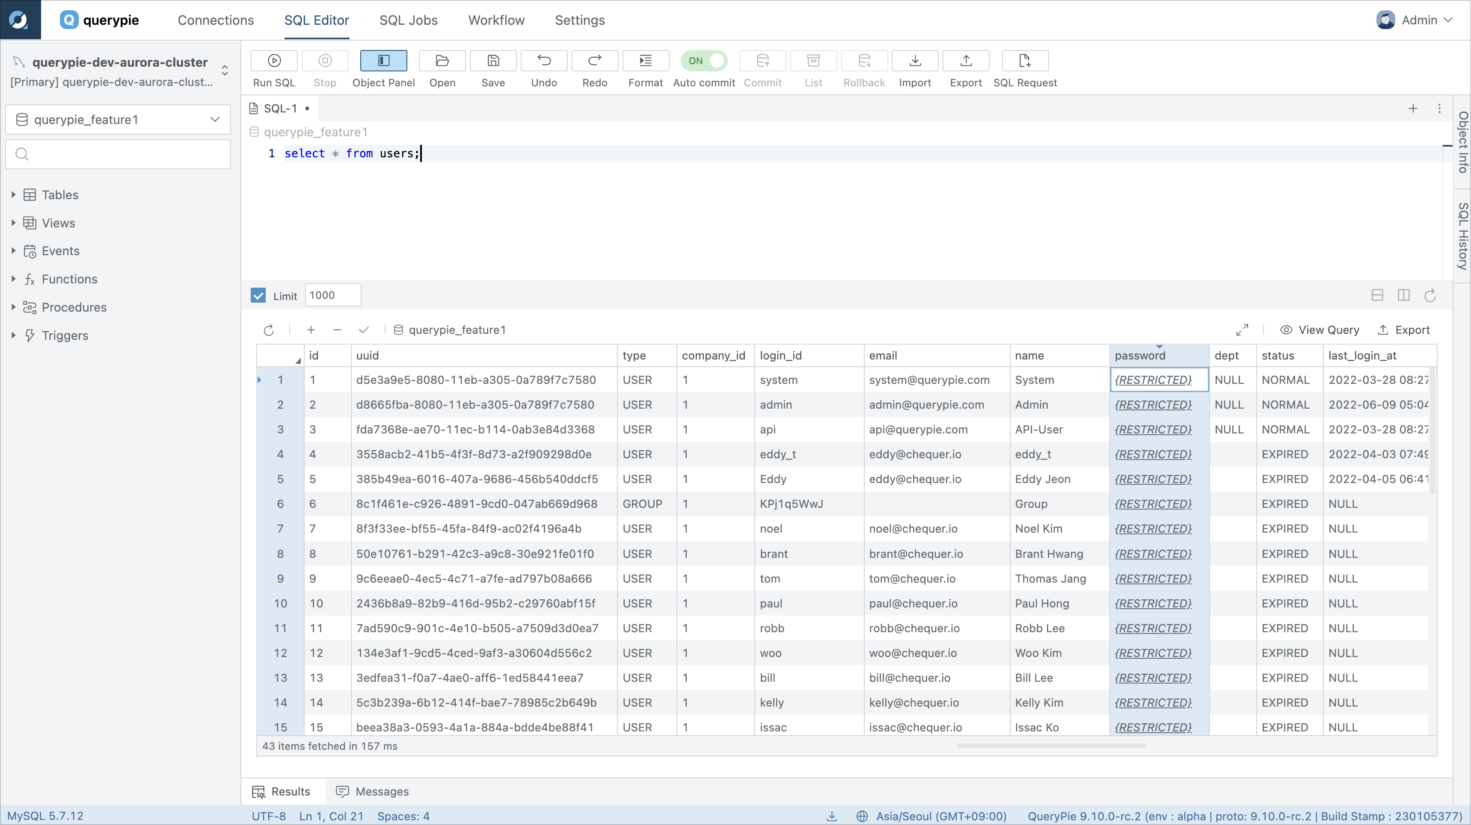Click the result grid vertical scrollbar
The width and height of the screenshot is (1471, 825).
[1432, 431]
